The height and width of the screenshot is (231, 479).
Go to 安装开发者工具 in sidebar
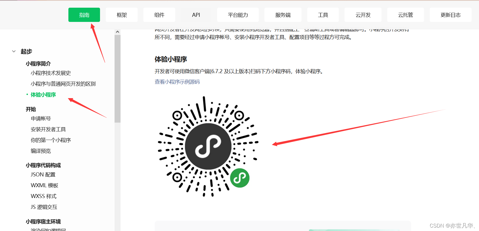[x=48, y=129]
